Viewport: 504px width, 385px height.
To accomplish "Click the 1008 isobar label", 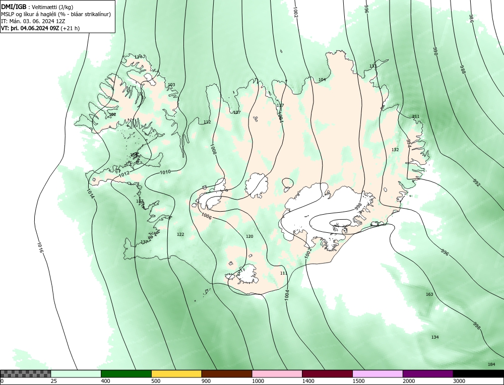I will 213,150.
